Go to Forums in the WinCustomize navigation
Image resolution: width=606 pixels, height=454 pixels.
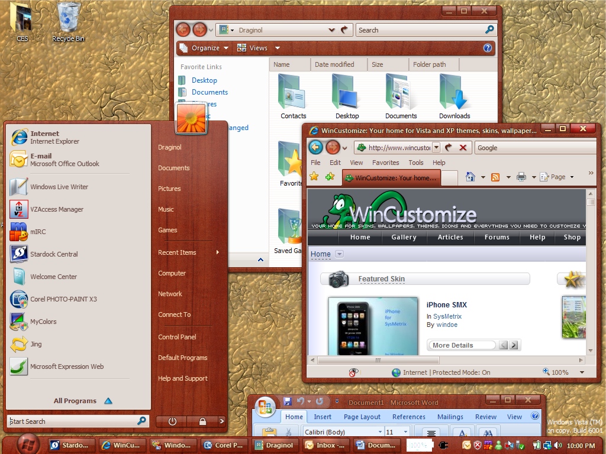click(x=497, y=237)
